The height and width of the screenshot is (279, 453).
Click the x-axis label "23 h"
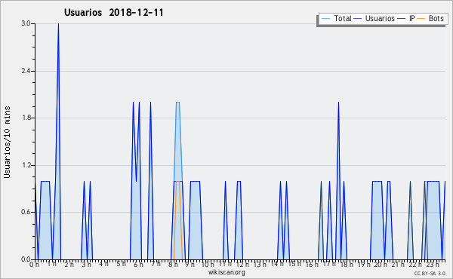pos(433,265)
